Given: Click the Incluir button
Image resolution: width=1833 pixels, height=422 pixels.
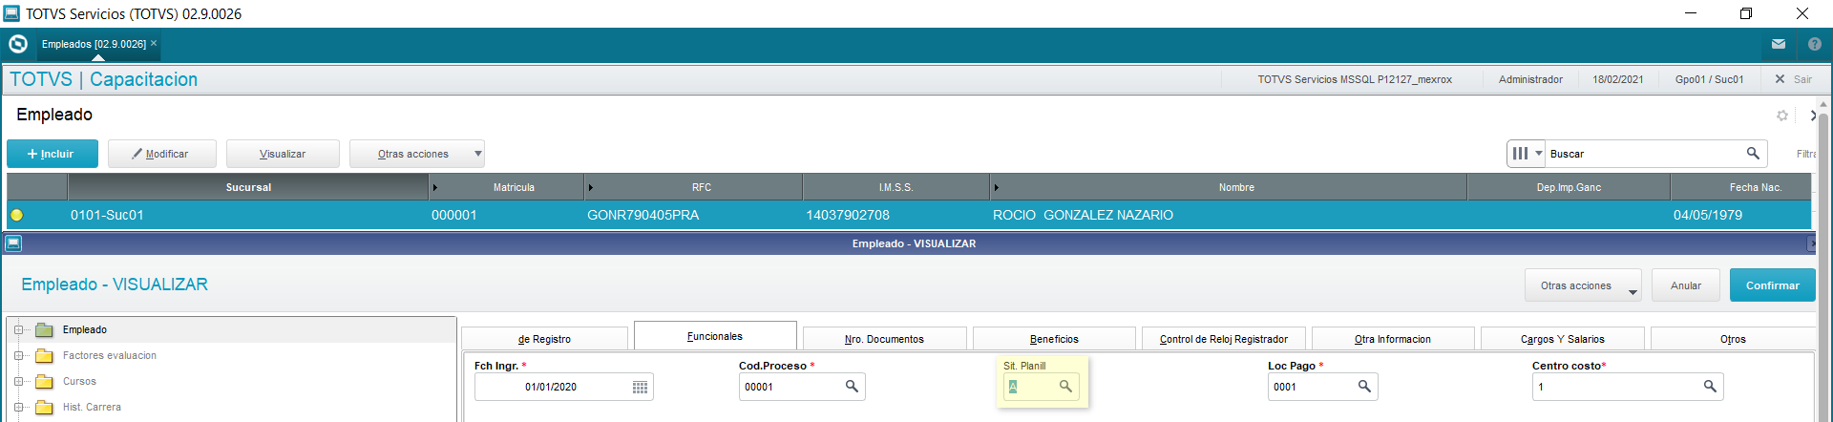Looking at the screenshot, I should click(53, 154).
